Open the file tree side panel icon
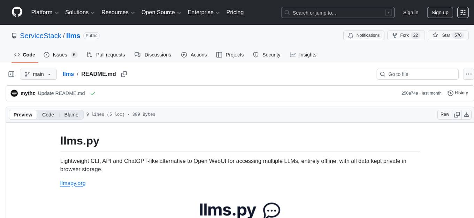474x218 pixels. click(11, 74)
